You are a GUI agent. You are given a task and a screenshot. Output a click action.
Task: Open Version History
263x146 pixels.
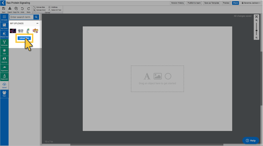click(x=178, y=3)
